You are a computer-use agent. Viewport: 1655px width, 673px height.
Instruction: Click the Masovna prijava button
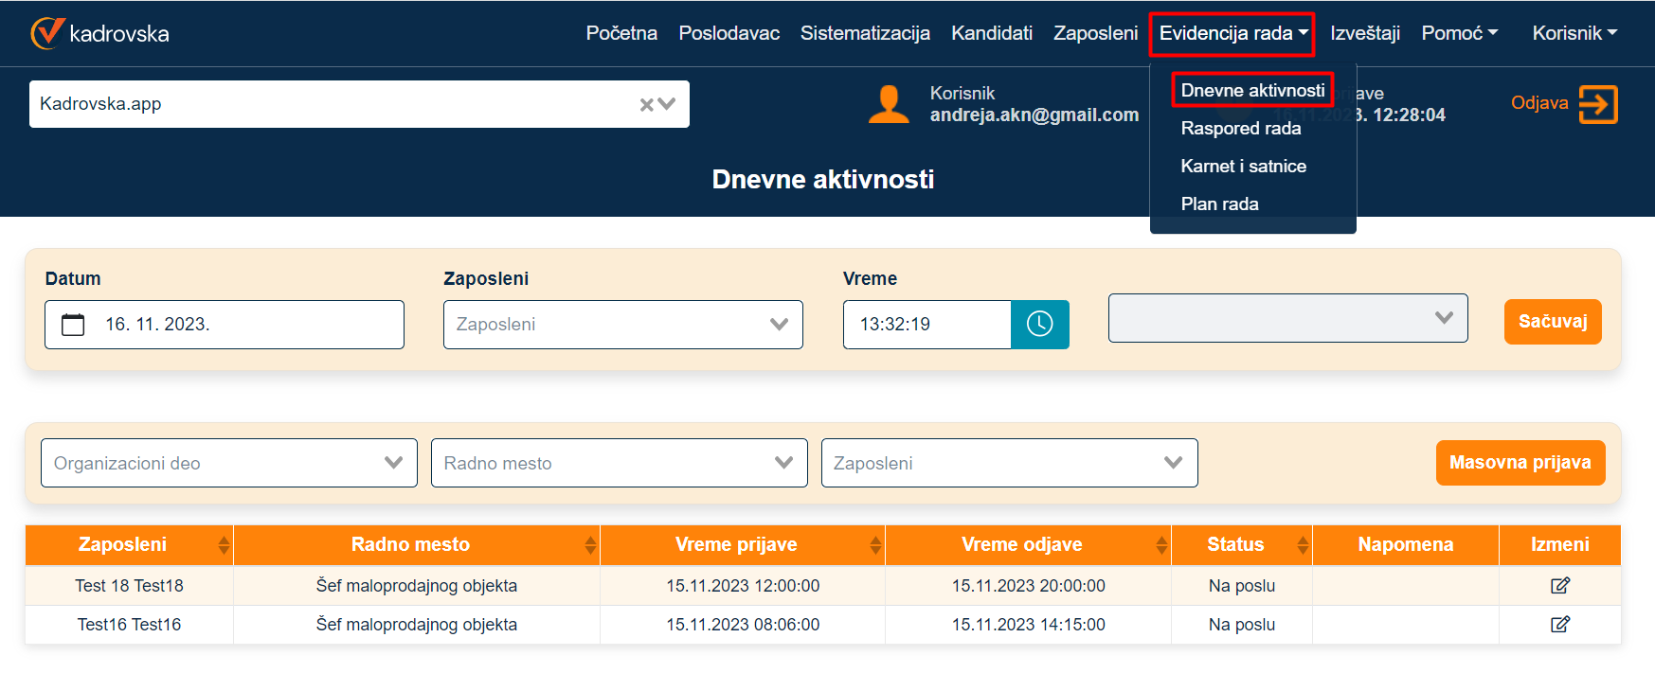pyautogui.click(x=1520, y=463)
